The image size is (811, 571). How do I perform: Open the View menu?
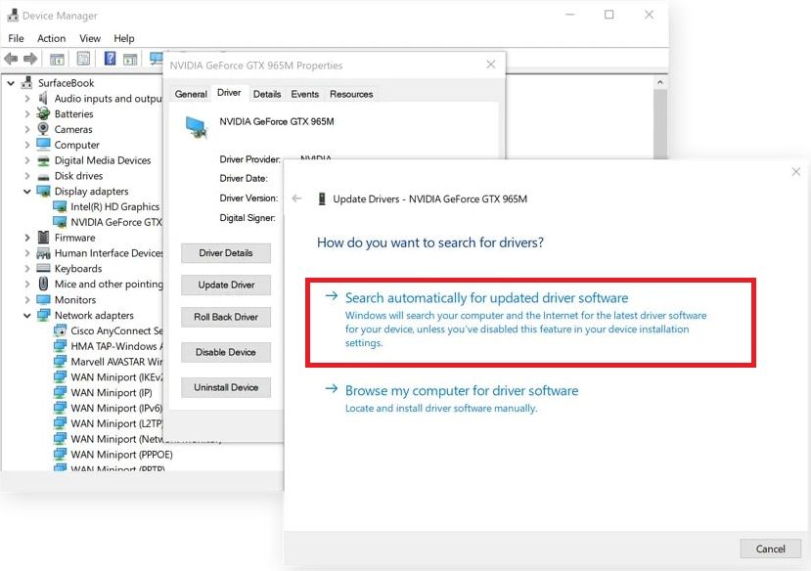tap(90, 38)
